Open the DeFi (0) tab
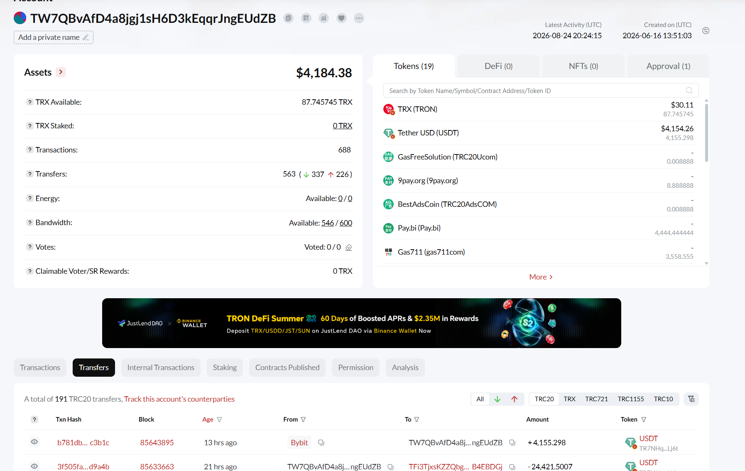The width and height of the screenshot is (745, 471). point(498,66)
